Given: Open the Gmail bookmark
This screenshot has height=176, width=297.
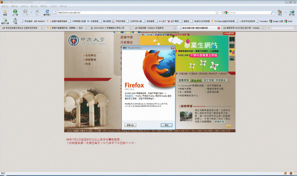Looking at the screenshot, I should click(288, 21).
